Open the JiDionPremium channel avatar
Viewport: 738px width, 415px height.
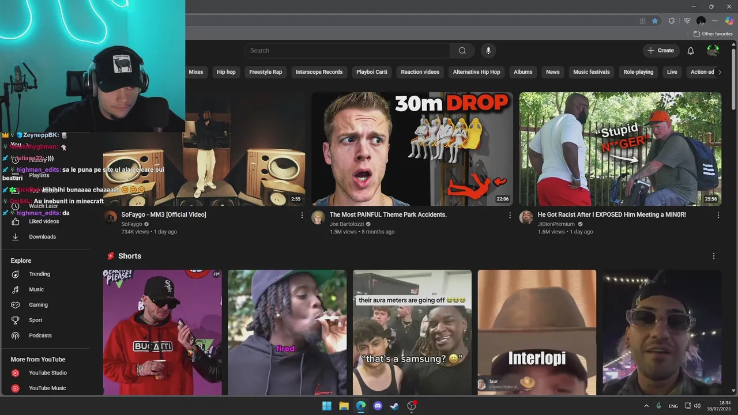pos(526,217)
